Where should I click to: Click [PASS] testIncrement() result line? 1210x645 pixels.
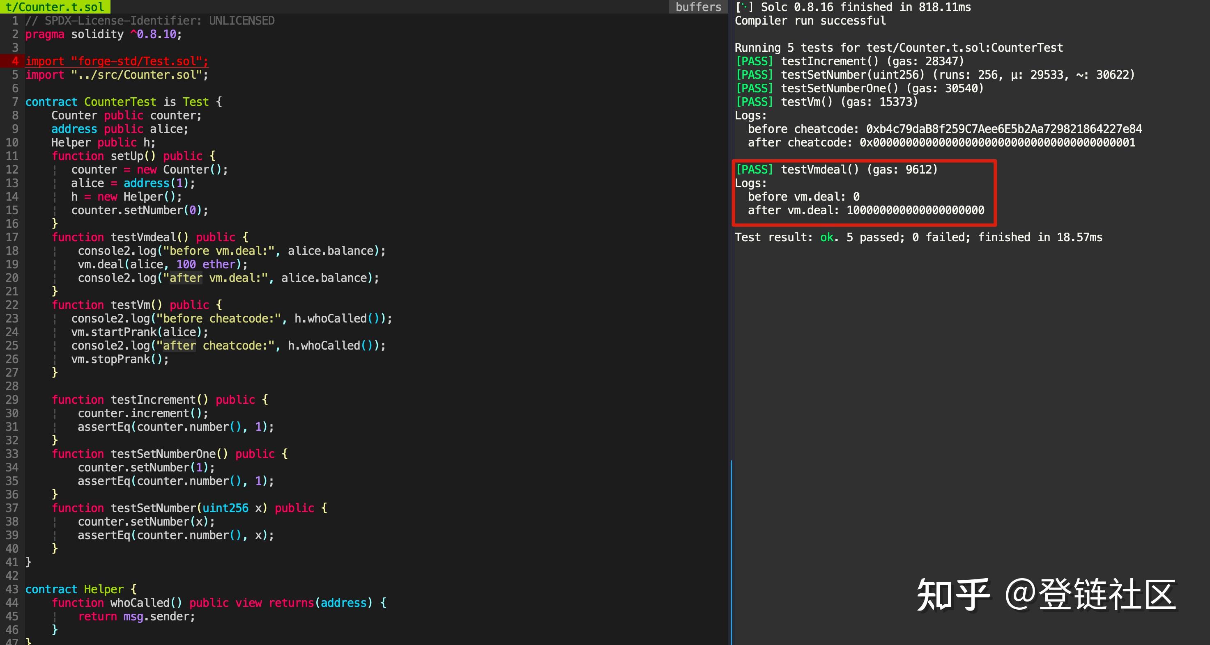tap(849, 61)
